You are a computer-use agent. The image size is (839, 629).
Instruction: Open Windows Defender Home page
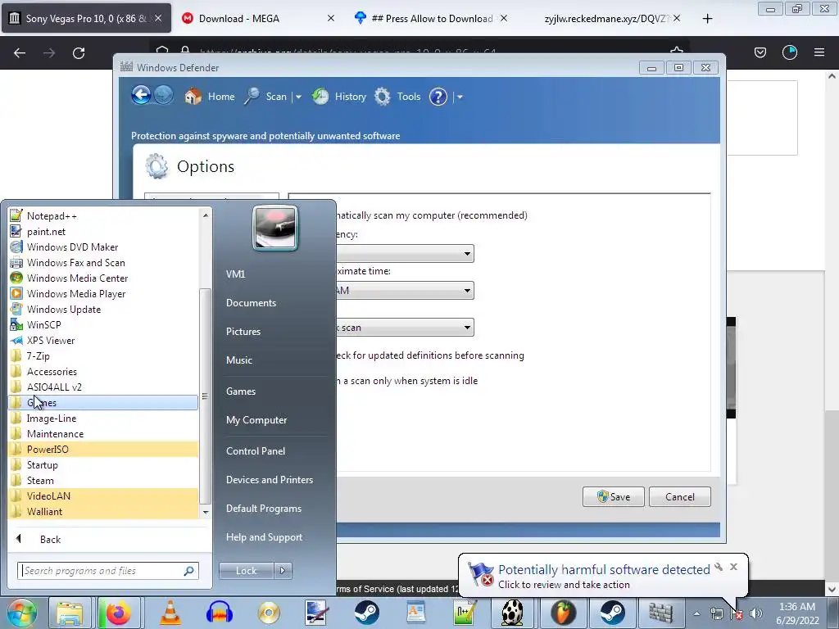[209, 97]
